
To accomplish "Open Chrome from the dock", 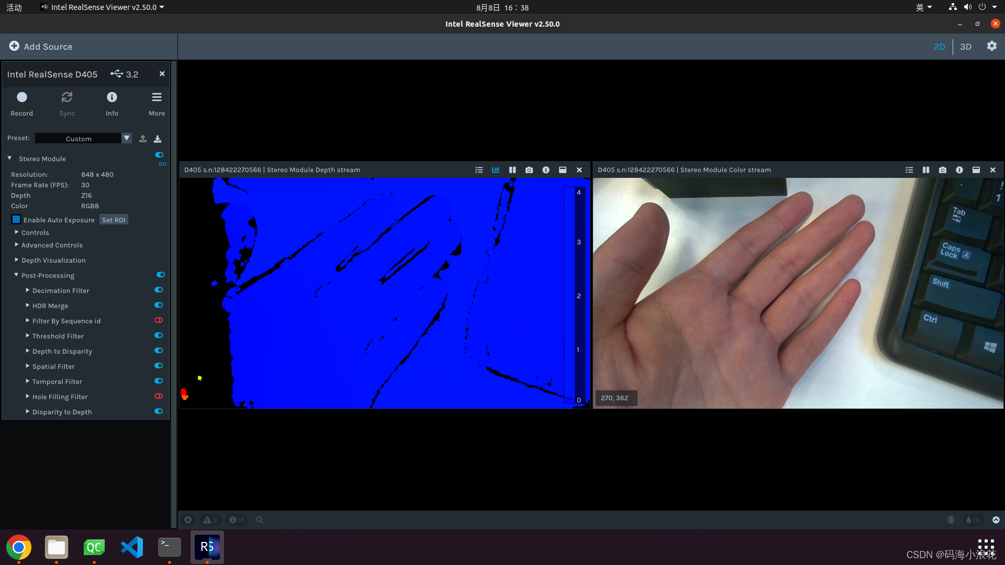I will [x=19, y=547].
